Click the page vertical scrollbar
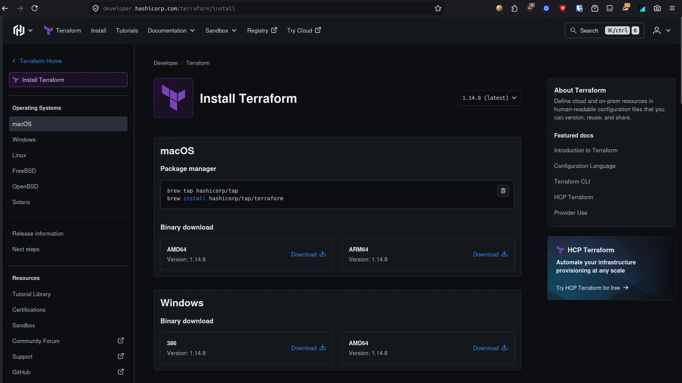 (681, 60)
